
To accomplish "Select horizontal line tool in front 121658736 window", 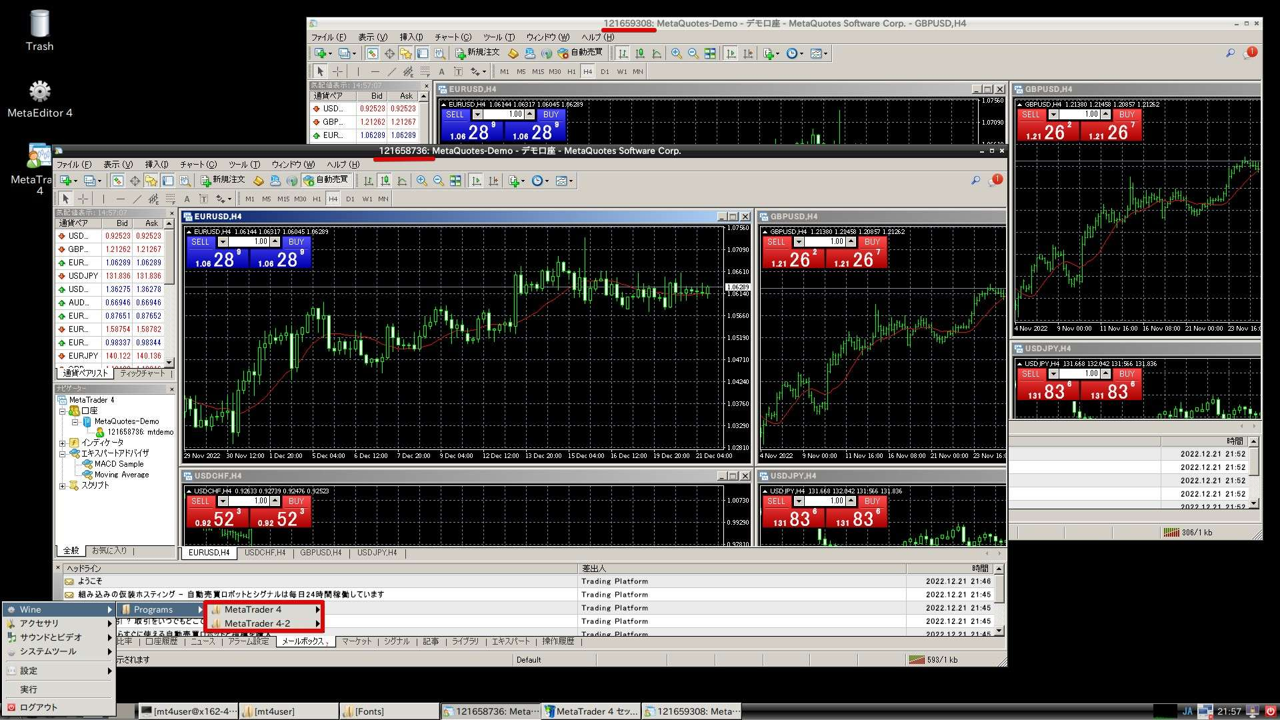I will [120, 199].
